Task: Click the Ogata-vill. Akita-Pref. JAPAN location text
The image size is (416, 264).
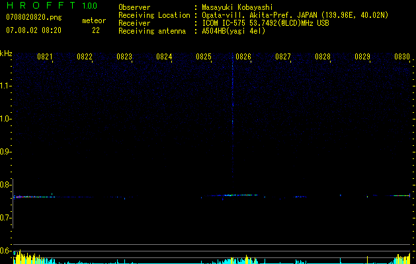Action: tap(295, 15)
